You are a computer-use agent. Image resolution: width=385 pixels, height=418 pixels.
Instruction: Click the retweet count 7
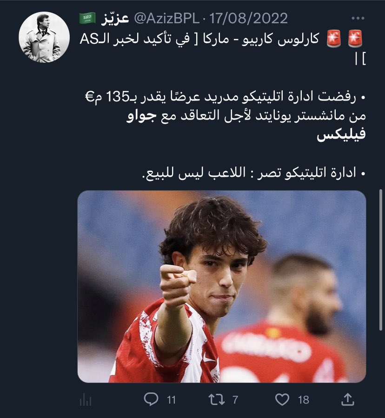pos(235,400)
